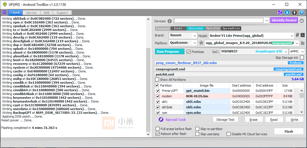This screenshot has height=148, width=307.
Task: Select the Fastboot mode tab
Action: tap(163, 28)
